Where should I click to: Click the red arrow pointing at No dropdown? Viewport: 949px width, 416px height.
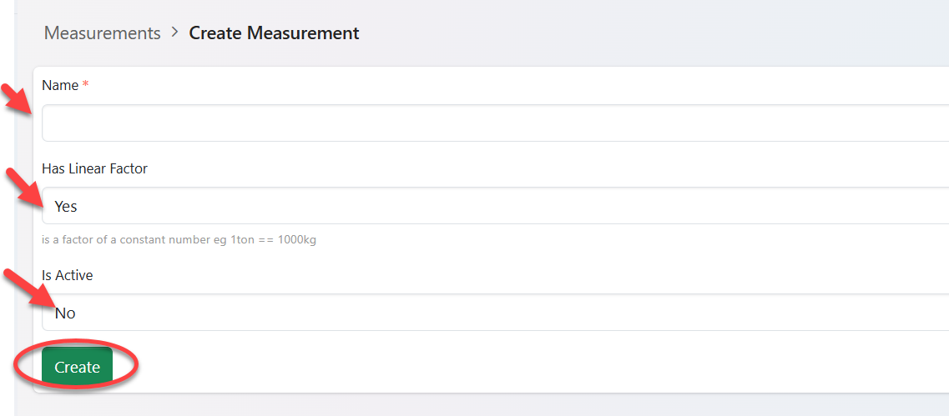[25, 286]
